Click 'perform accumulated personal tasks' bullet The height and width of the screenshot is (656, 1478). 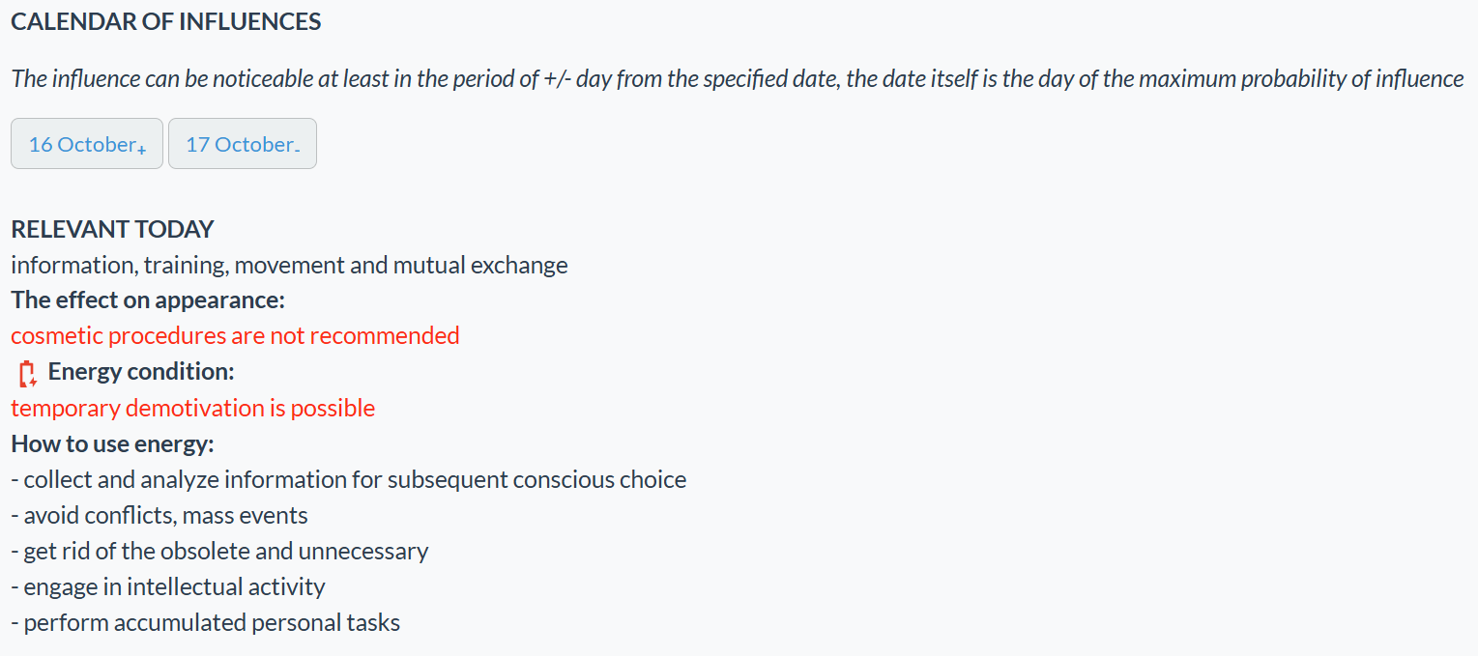[205, 622]
